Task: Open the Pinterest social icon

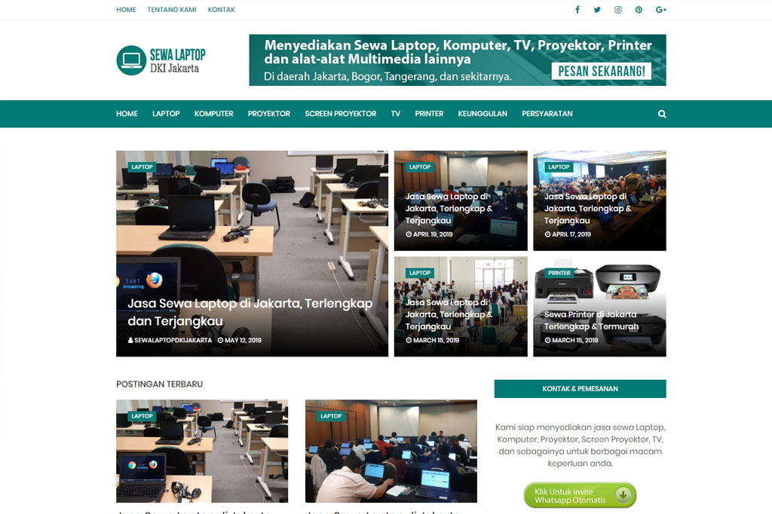Action: click(x=639, y=10)
